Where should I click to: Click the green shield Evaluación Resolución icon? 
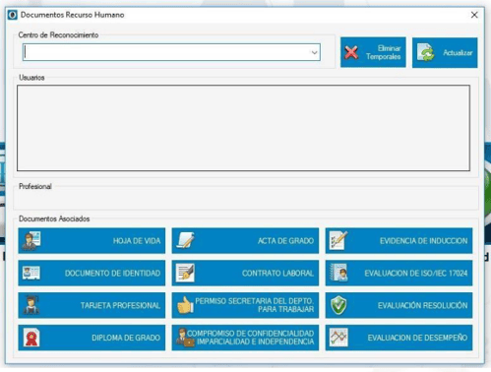pos(338,305)
